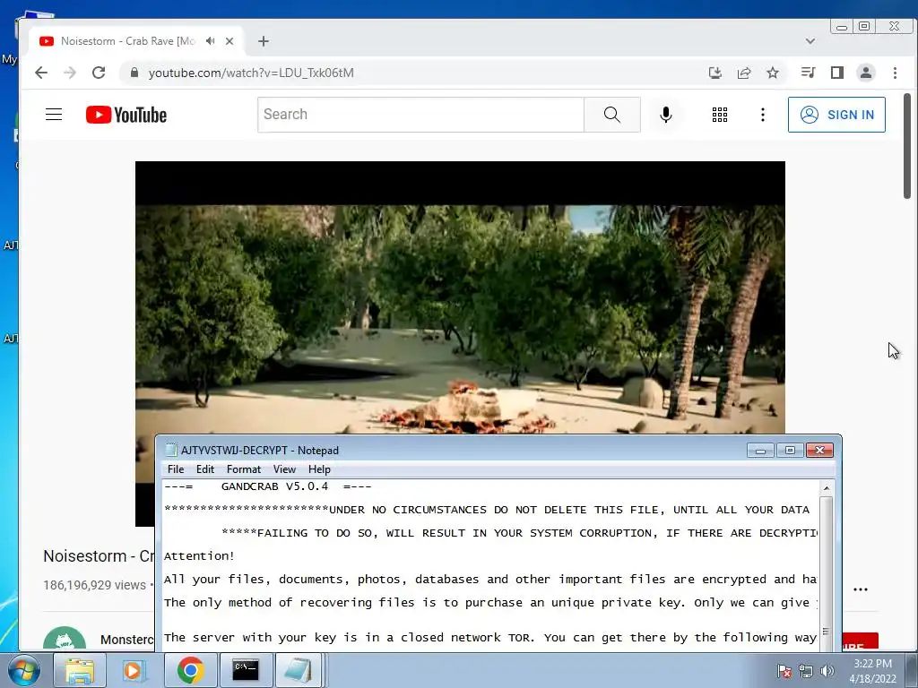Viewport: 918px width, 688px height.
Task: Open Notepad Edit menu
Action: point(205,469)
